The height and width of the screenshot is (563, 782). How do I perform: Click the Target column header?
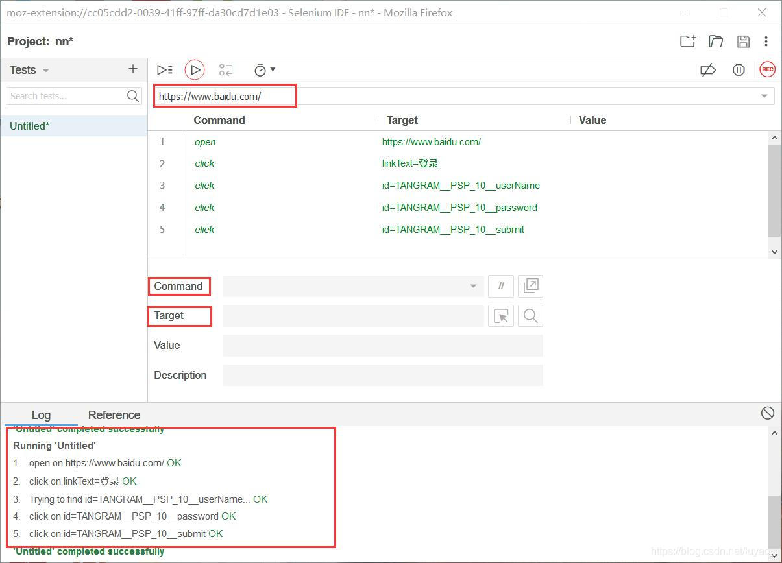(x=402, y=120)
